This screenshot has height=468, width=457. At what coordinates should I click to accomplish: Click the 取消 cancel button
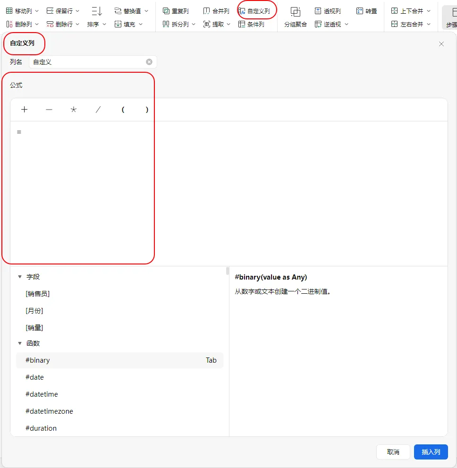point(393,452)
